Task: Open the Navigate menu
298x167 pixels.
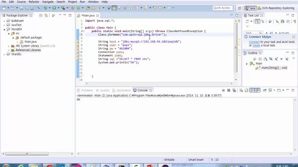Action: [48, 2]
